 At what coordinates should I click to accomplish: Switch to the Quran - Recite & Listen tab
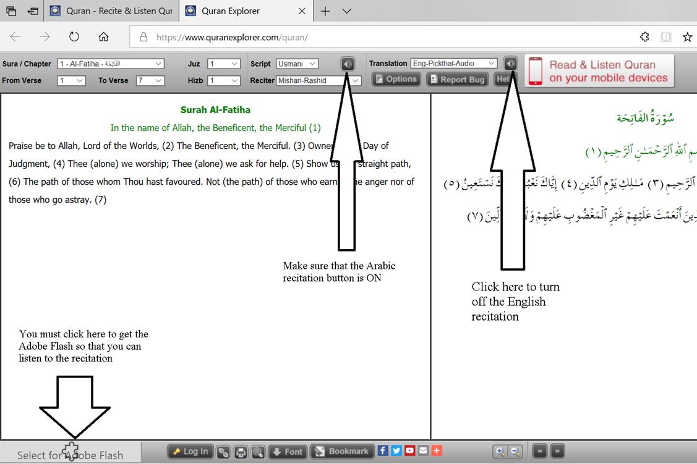pos(112,11)
